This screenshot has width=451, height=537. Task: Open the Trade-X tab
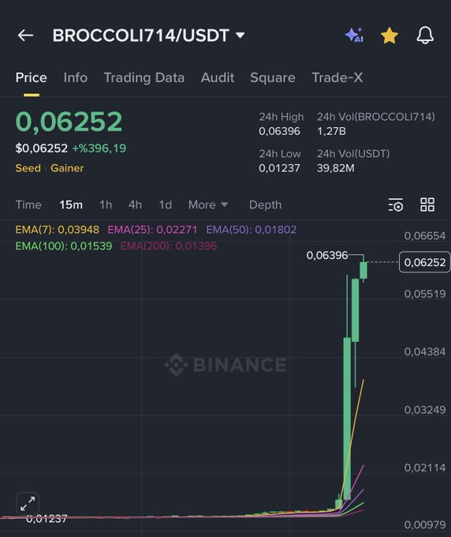click(x=337, y=77)
